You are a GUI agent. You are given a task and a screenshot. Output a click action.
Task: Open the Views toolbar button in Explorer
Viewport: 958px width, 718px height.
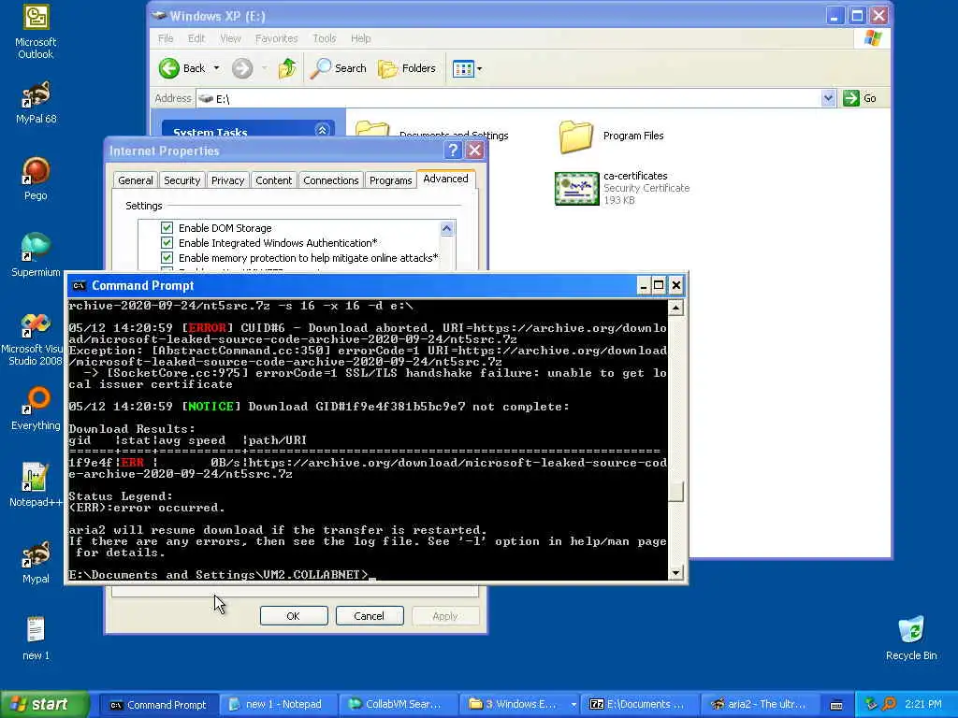tap(467, 68)
